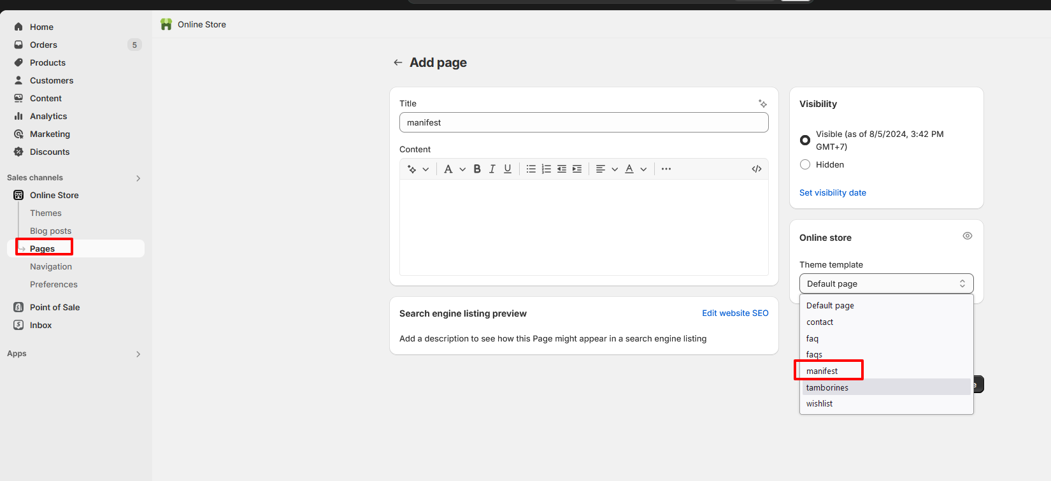The width and height of the screenshot is (1051, 481).
Task: Open the Theme template dropdown
Action: [x=886, y=284]
